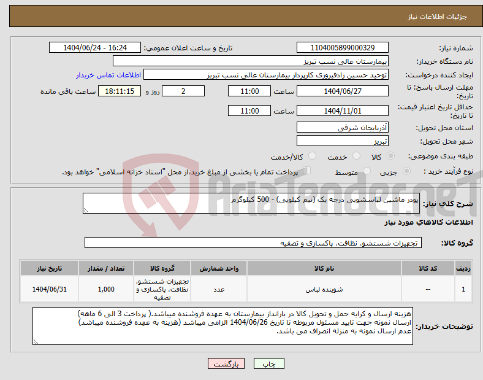Click the delivery province field آذربایجان شرقی
Screen dimensions: 483x380
coord(343,128)
